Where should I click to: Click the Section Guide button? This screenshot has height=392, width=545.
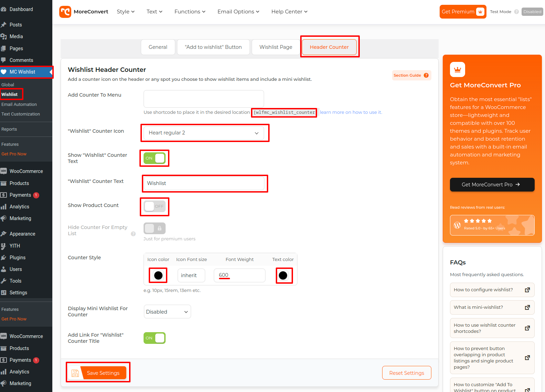(x=411, y=75)
